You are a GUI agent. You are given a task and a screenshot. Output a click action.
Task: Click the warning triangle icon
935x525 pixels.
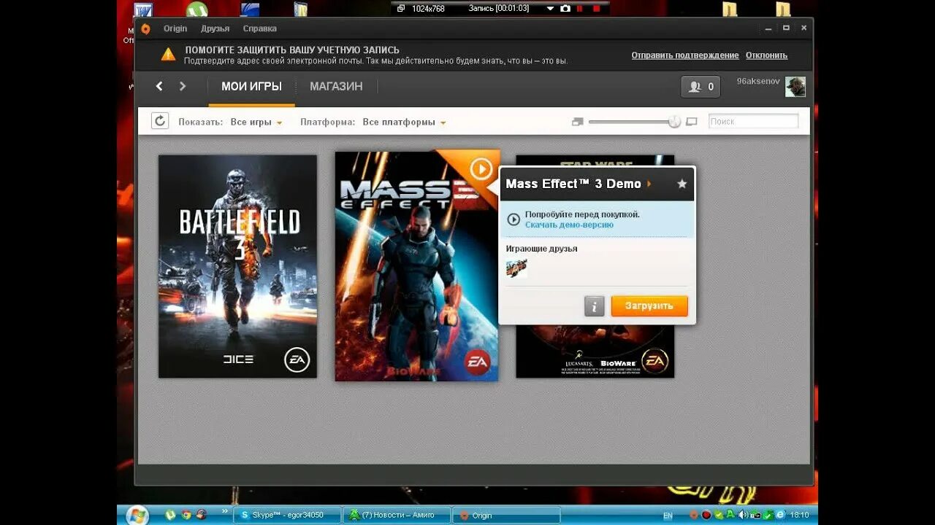168,54
